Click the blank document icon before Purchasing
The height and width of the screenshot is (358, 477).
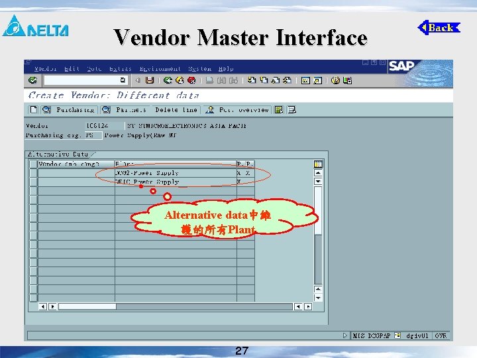coord(34,110)
